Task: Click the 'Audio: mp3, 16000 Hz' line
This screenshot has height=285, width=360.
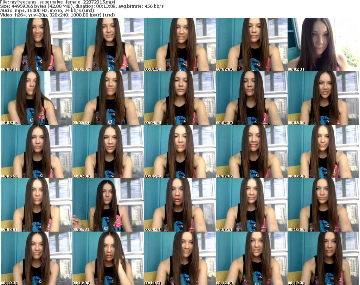Action: 47,11
